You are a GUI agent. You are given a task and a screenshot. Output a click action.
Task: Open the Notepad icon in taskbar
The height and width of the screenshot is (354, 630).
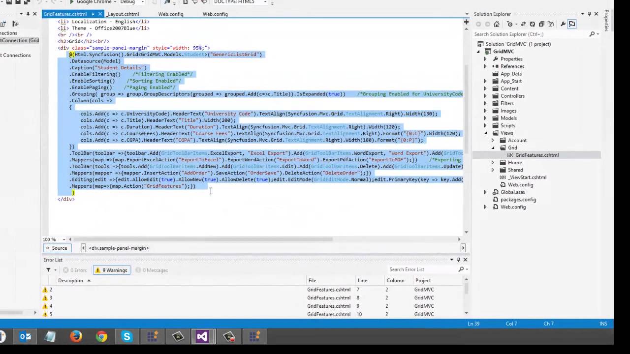[50, 336]
